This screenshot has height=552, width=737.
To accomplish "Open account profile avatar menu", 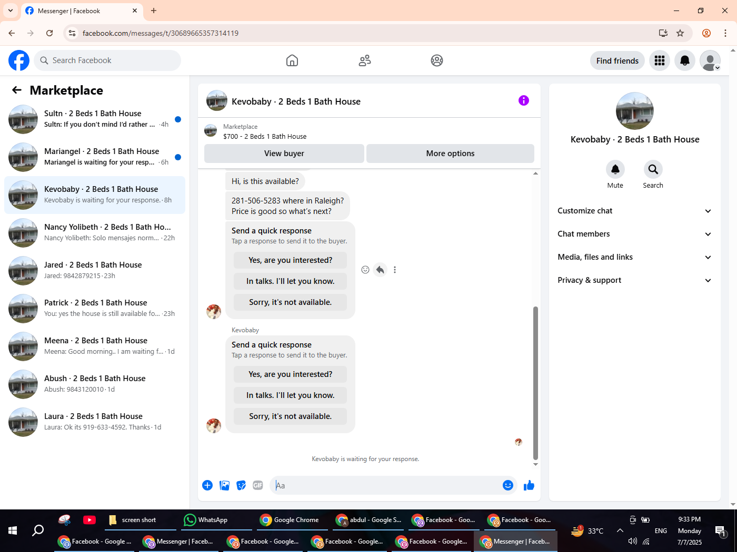I will click(710, 60).
